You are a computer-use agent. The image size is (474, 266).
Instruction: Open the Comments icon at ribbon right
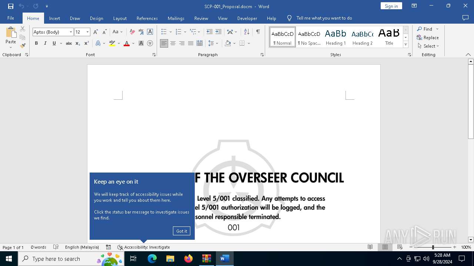465,18
